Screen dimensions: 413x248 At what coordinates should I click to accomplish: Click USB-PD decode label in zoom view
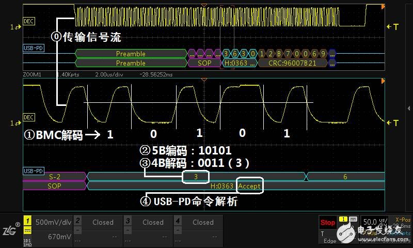coord(34,171)
